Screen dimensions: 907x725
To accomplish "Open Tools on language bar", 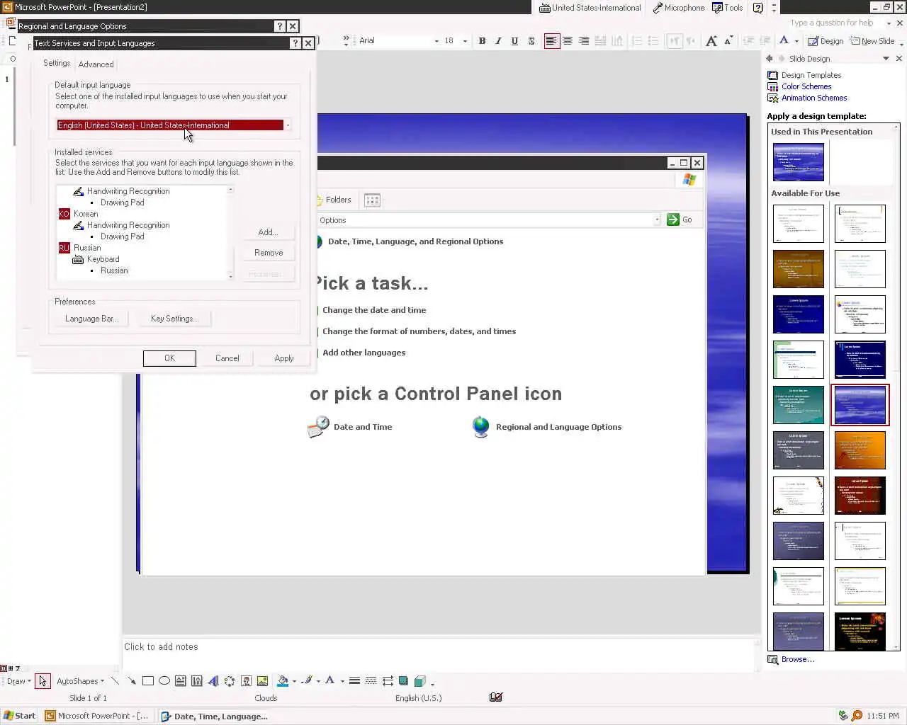I will 728,8.
